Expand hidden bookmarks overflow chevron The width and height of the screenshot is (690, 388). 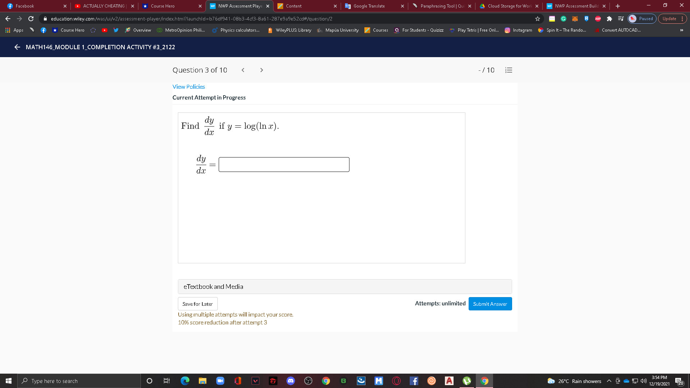click(x=681, y=30)
